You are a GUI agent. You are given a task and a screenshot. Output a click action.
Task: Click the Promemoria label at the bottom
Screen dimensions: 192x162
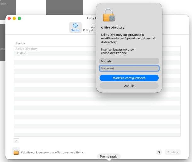click(x=109, y=157)
